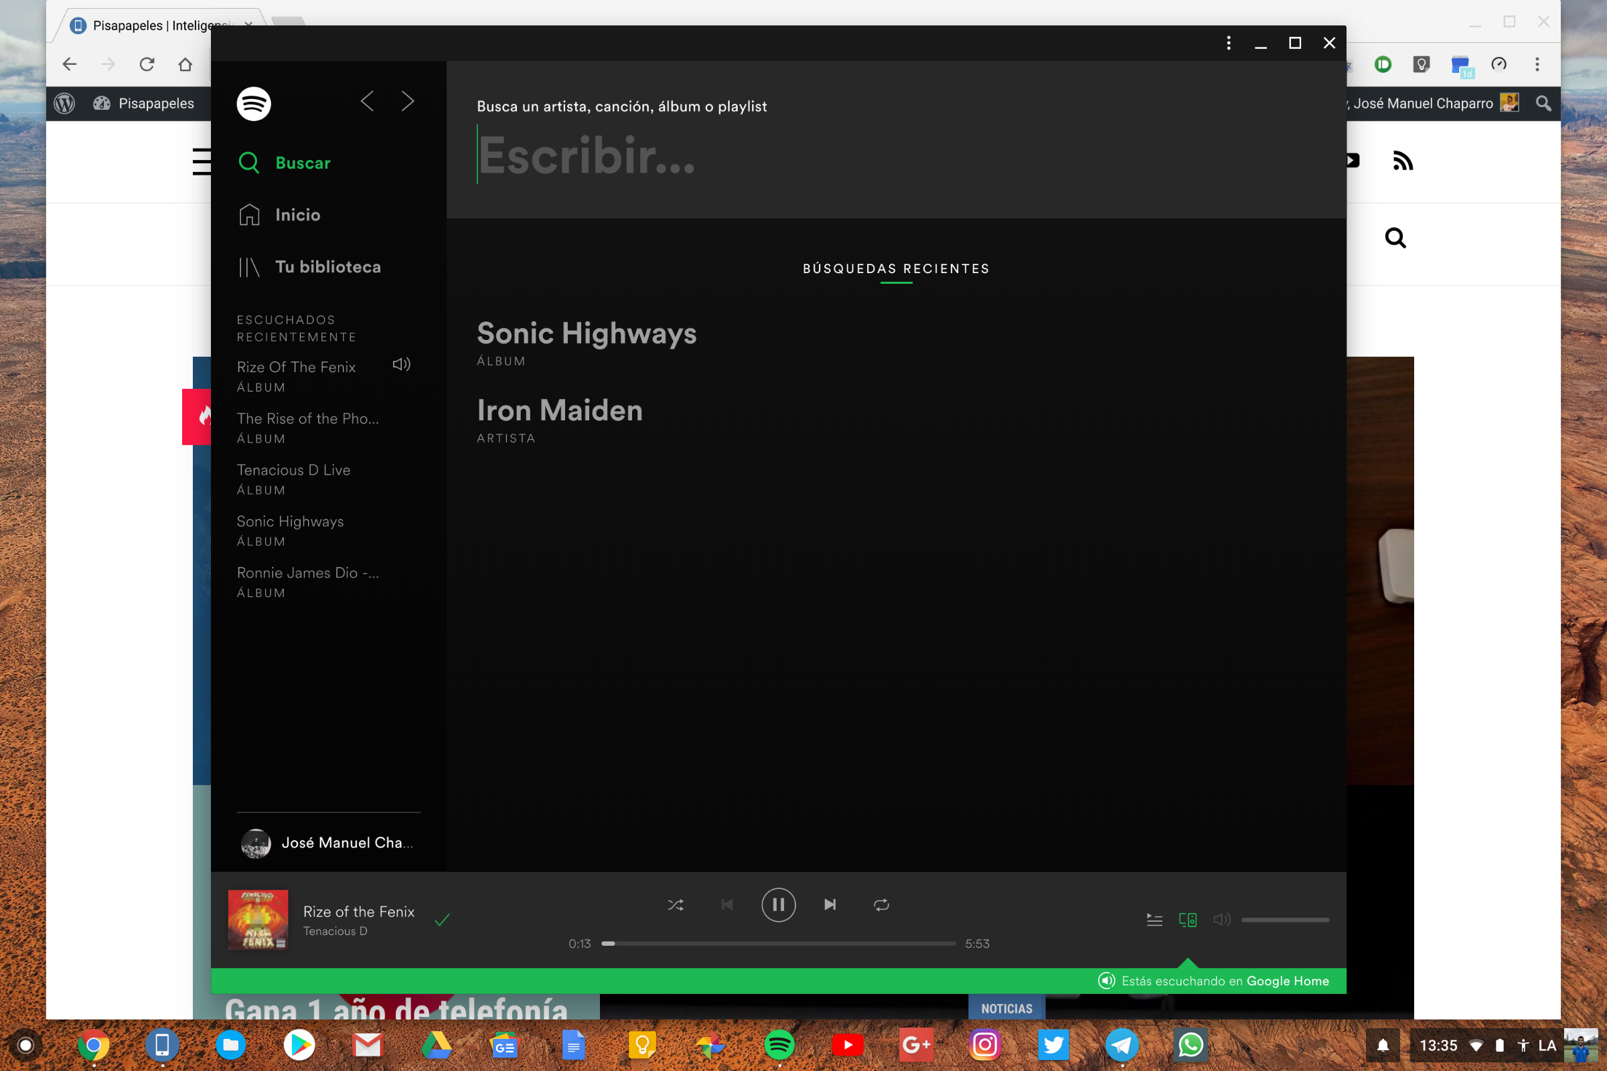Open the connect devices icon
Screen dimensions: 1607x1071
point(1187,920)
